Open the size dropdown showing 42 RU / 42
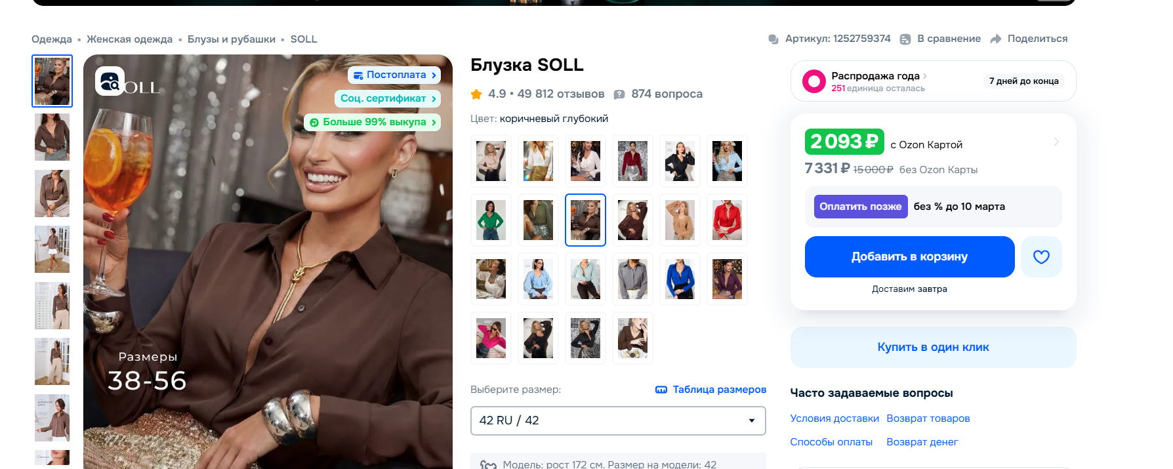This screenshot has width=1173, height=469. 618,420
